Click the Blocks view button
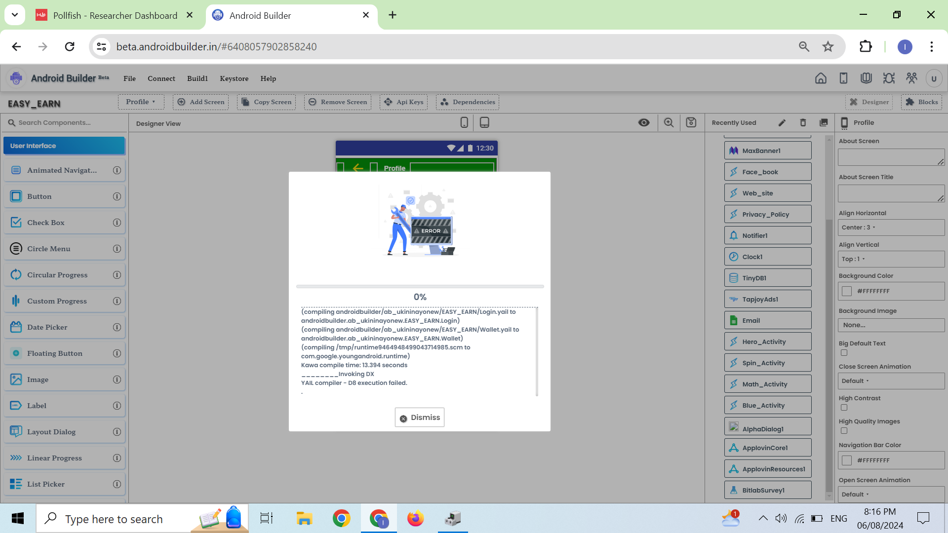Screen dimensions: 948x533 [921, 102]
